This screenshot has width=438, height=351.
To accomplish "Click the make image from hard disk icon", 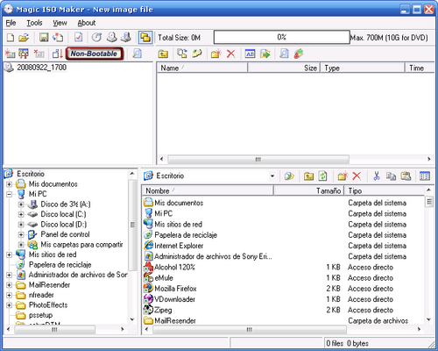I will [126, 38].
